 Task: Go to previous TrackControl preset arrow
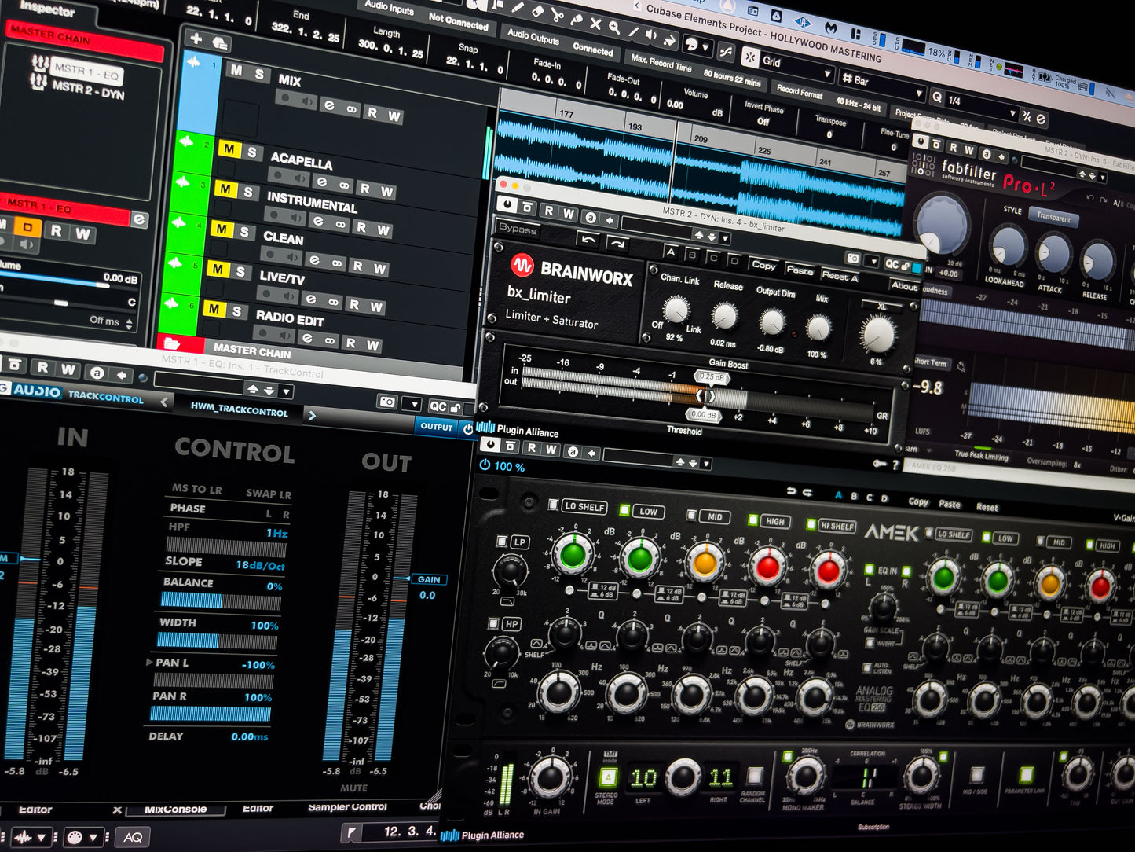[x=164, y=402]
